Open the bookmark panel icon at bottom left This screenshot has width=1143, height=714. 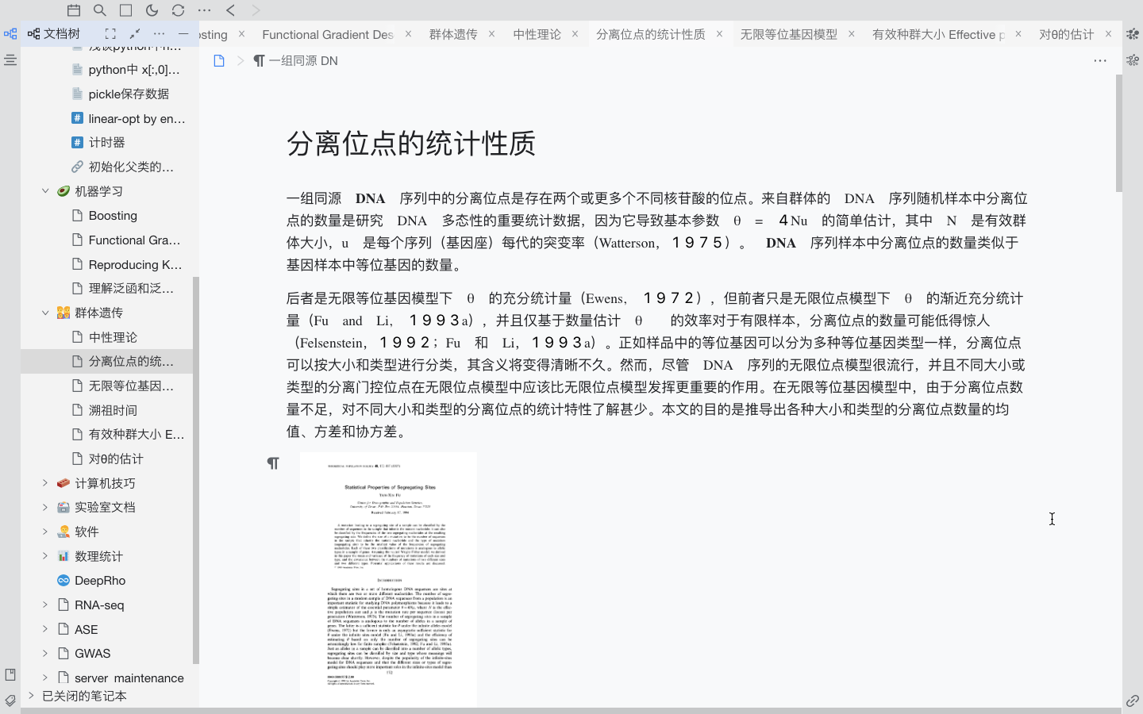pyautogui.click(x=10, y=674)
